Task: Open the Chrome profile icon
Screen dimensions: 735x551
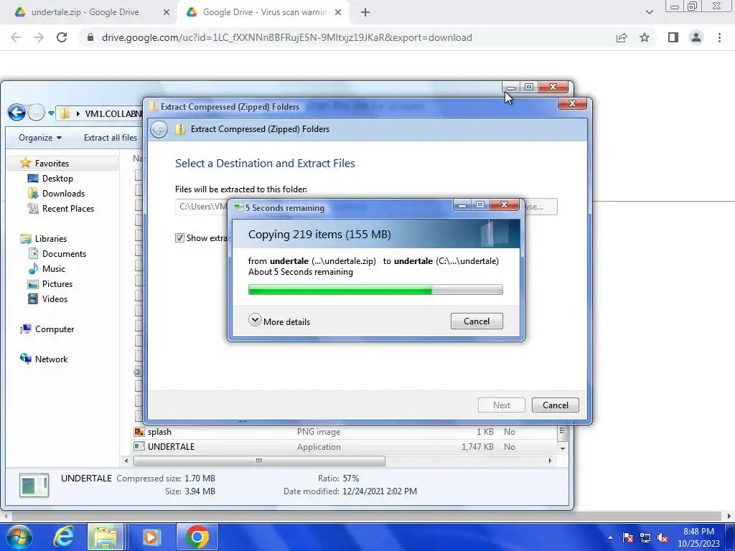Action: 696,37
